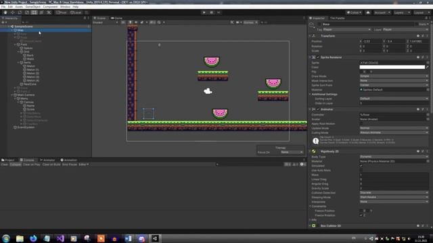The image size is (433, 243).
Task: Select the Hand tool in toolbar
Action: point(5,12)
